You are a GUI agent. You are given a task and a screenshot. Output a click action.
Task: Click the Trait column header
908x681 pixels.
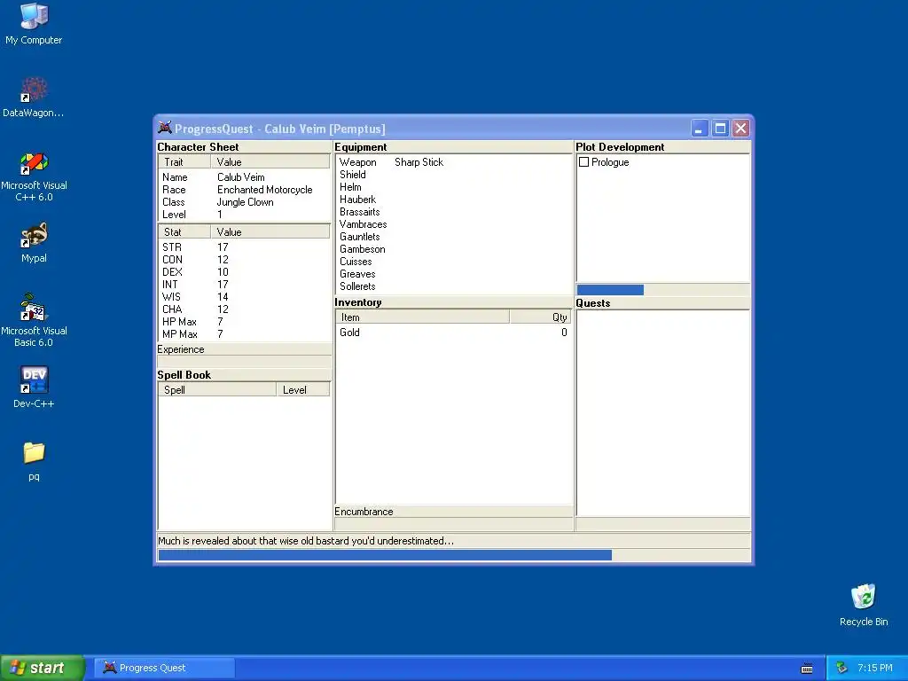[x=184, y=162]
